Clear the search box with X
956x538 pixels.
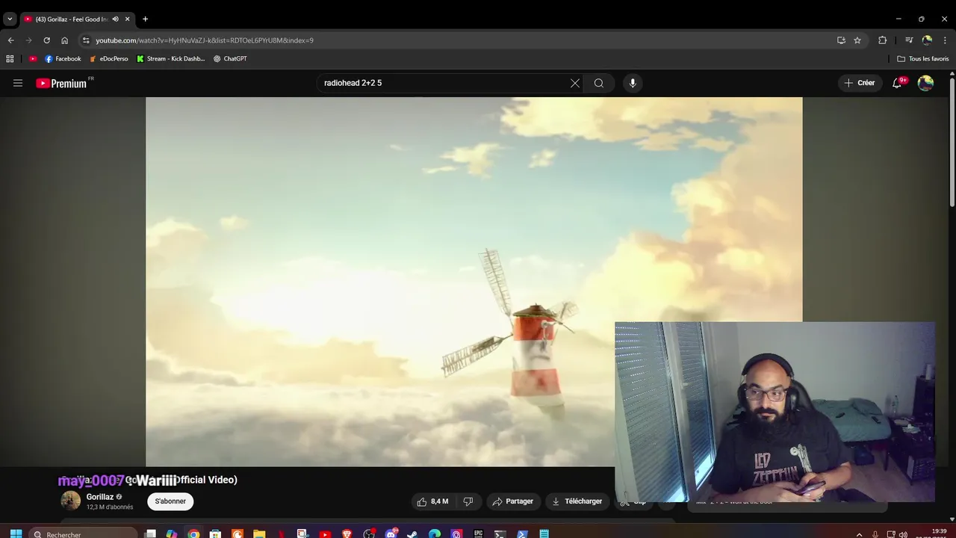pyautogui.click(x=575, y=83)
